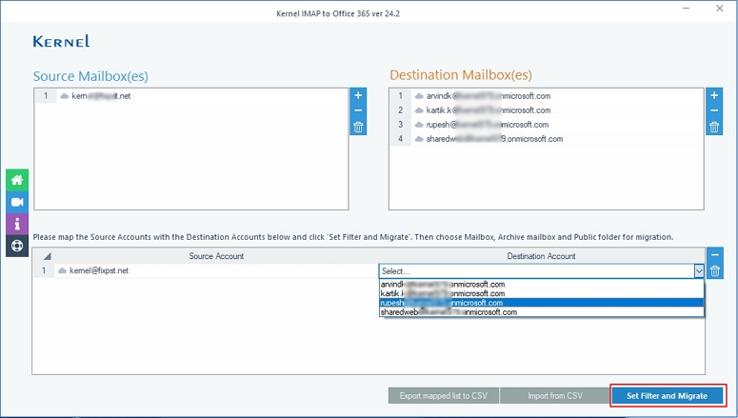Select arvindk option in destination dropdown
This screenshot has height=418, width=738.
541,285
